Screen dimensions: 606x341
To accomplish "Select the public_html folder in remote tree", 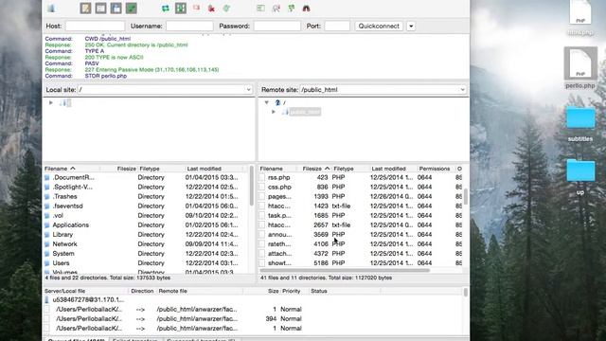I will coord(305,112).
